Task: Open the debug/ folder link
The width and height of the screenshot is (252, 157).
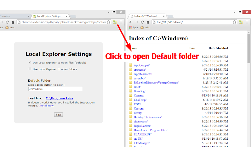Action: pos(138,113)
